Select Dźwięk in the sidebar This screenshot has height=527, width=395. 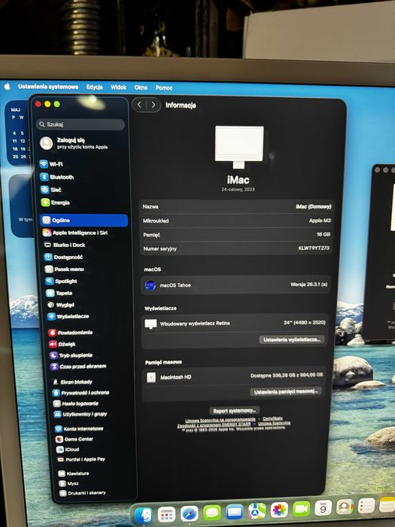tap(62, 344)
